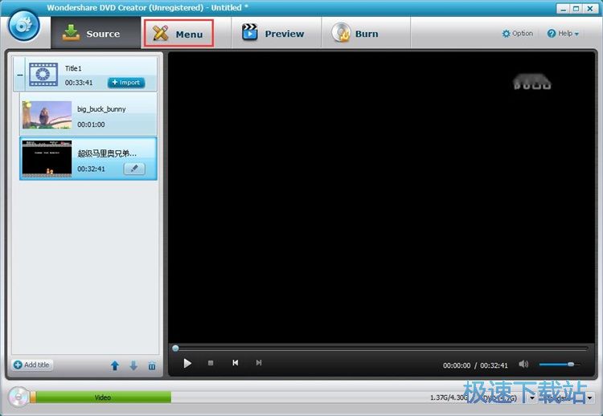Click the Add title button
The width and height of the screenshot is (603, 416).
pyautogui.click(x=32, y=365)
